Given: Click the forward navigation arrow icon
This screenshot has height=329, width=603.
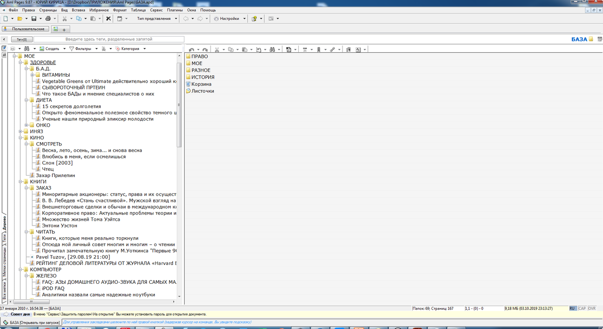Looking at the screenshot, I should point(200,18).
